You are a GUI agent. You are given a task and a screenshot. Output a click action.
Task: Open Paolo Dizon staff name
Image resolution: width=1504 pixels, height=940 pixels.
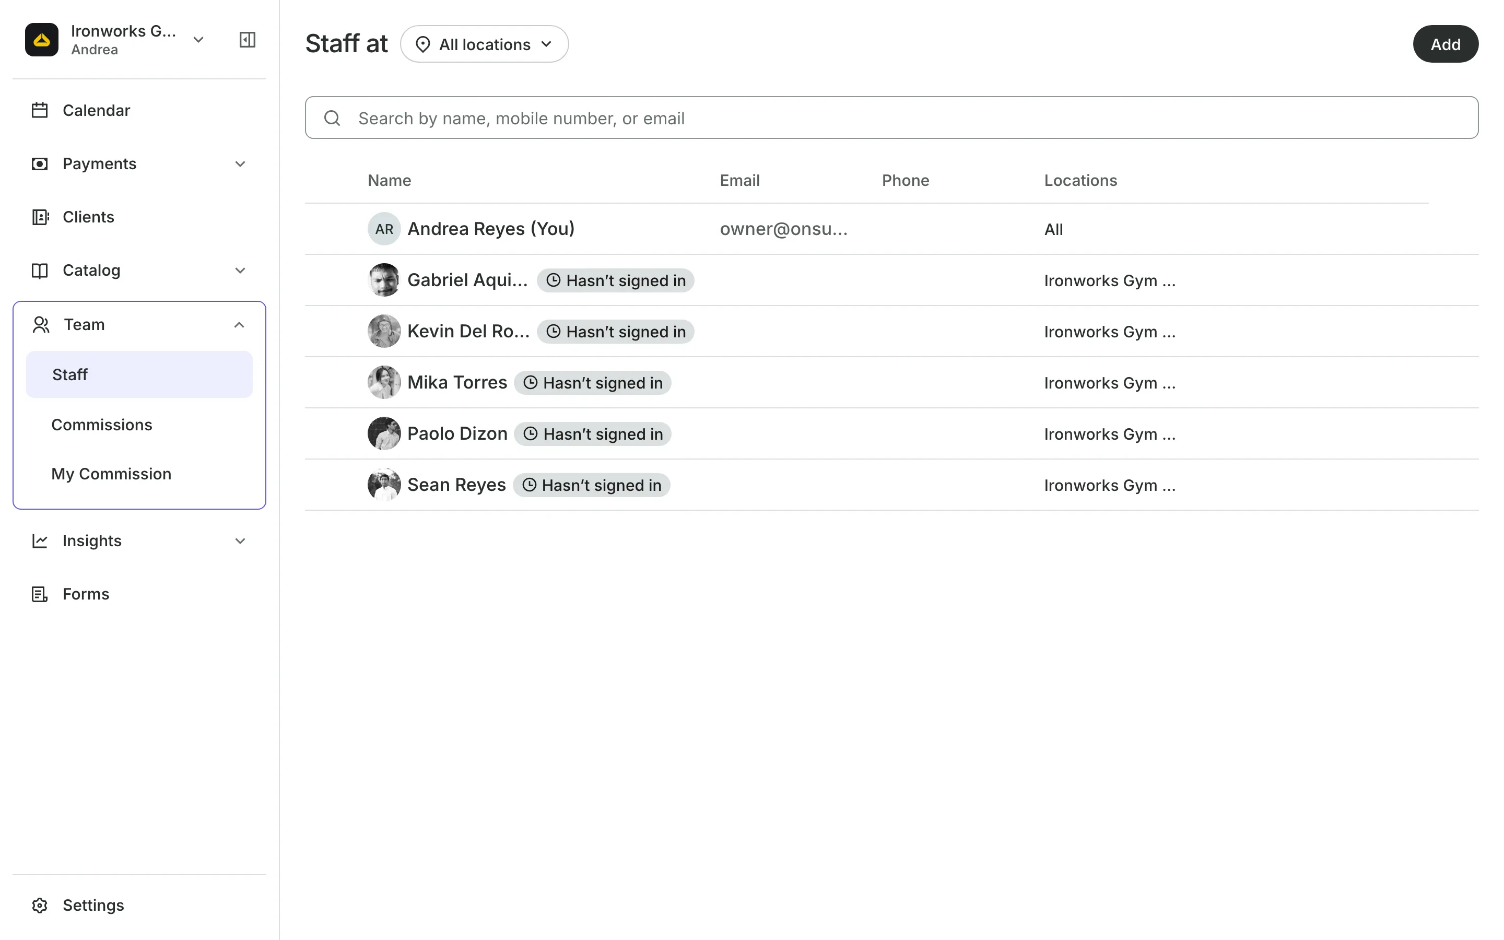coord(457,433)
